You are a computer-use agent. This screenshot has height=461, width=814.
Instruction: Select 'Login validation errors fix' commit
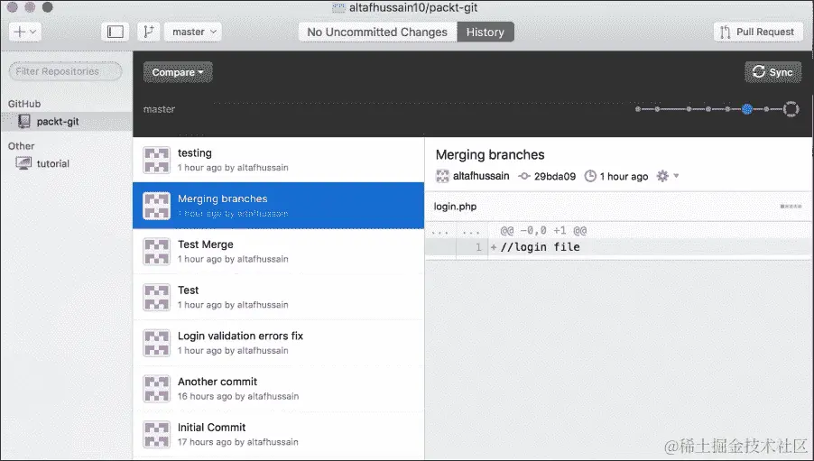point(278,343)
